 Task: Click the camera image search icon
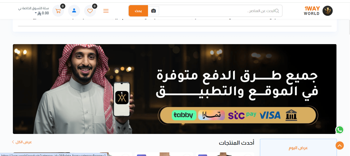coord(154,11)
